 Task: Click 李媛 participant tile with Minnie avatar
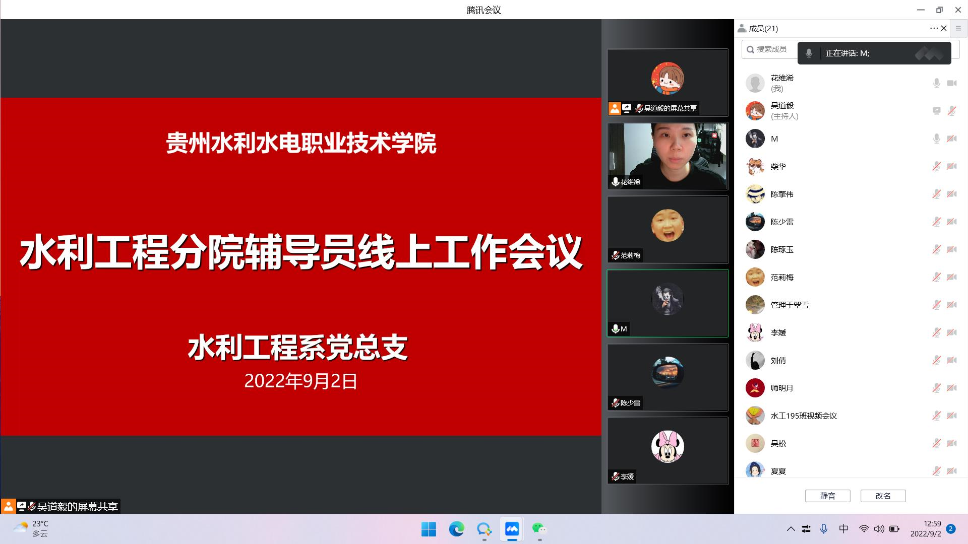[x=668, y=451]
